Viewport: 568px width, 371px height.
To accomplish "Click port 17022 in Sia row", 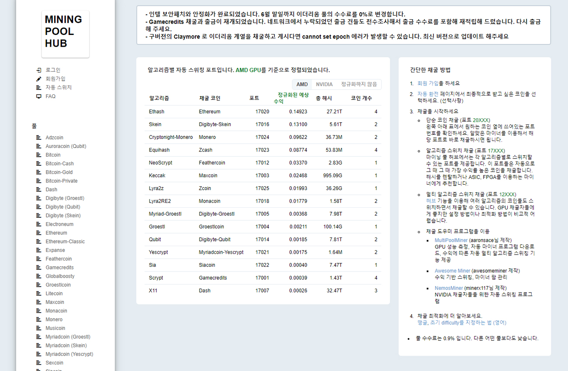I will click(262, 265).
